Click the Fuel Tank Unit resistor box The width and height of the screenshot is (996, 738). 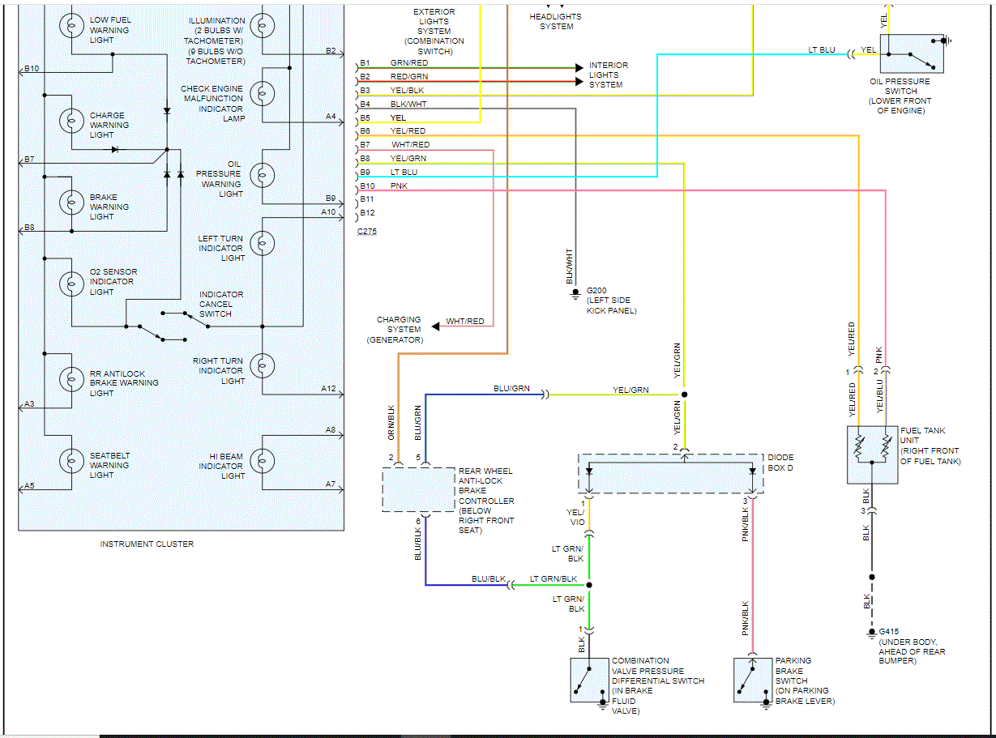point(872,454)
